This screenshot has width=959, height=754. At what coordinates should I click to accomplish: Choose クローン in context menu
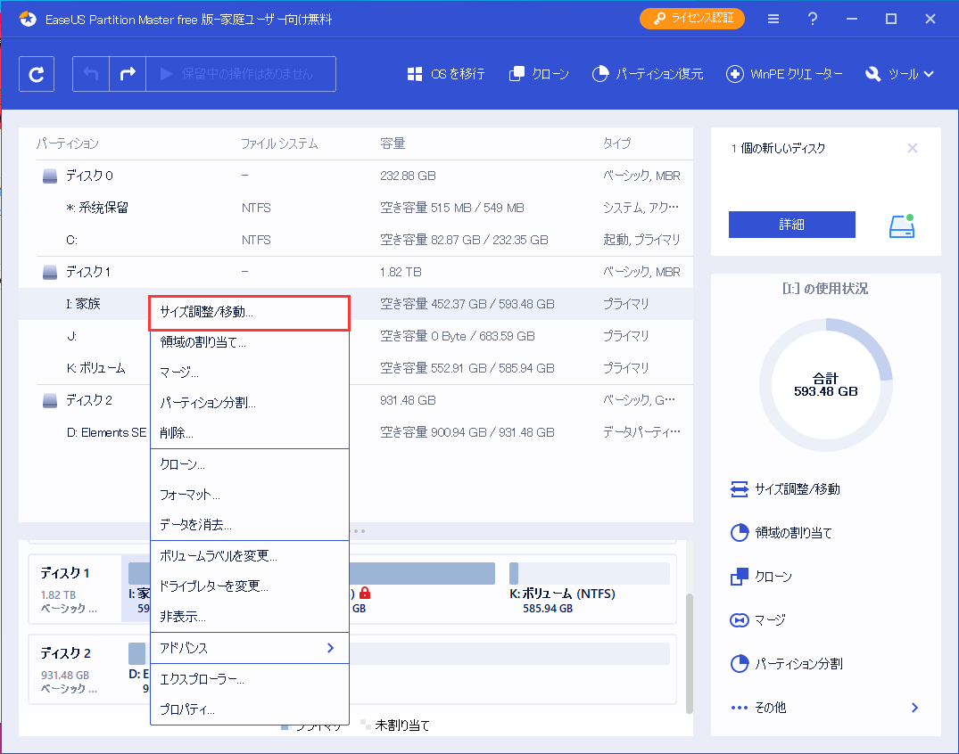250,464
